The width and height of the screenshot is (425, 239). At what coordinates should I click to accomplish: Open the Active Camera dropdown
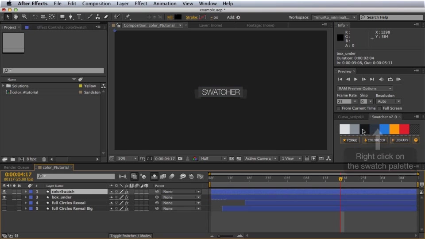(260, 158)
